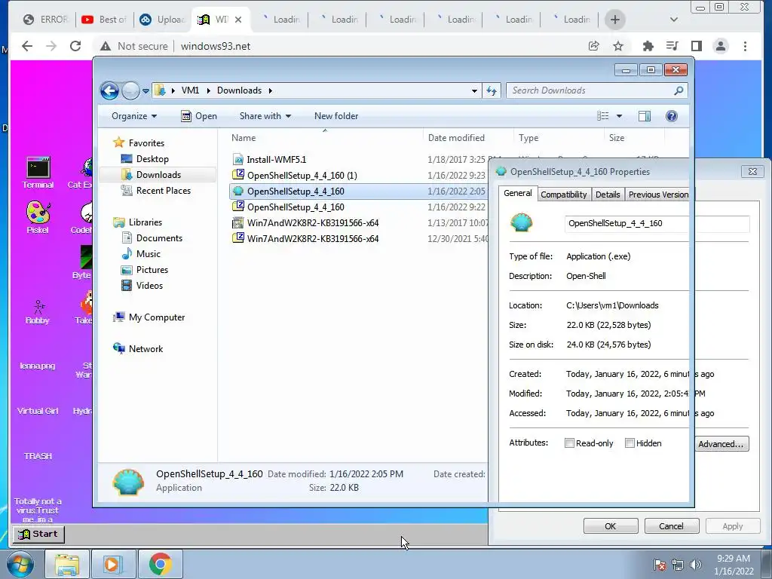
Task: Expand the address bar history dropdown
Action: (x=474, y=90)
